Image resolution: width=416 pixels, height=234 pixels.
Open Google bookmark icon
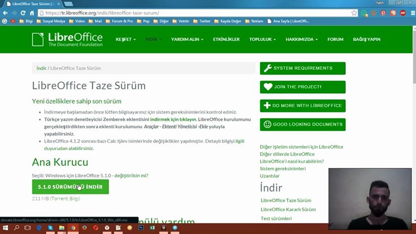click(4, 21)
